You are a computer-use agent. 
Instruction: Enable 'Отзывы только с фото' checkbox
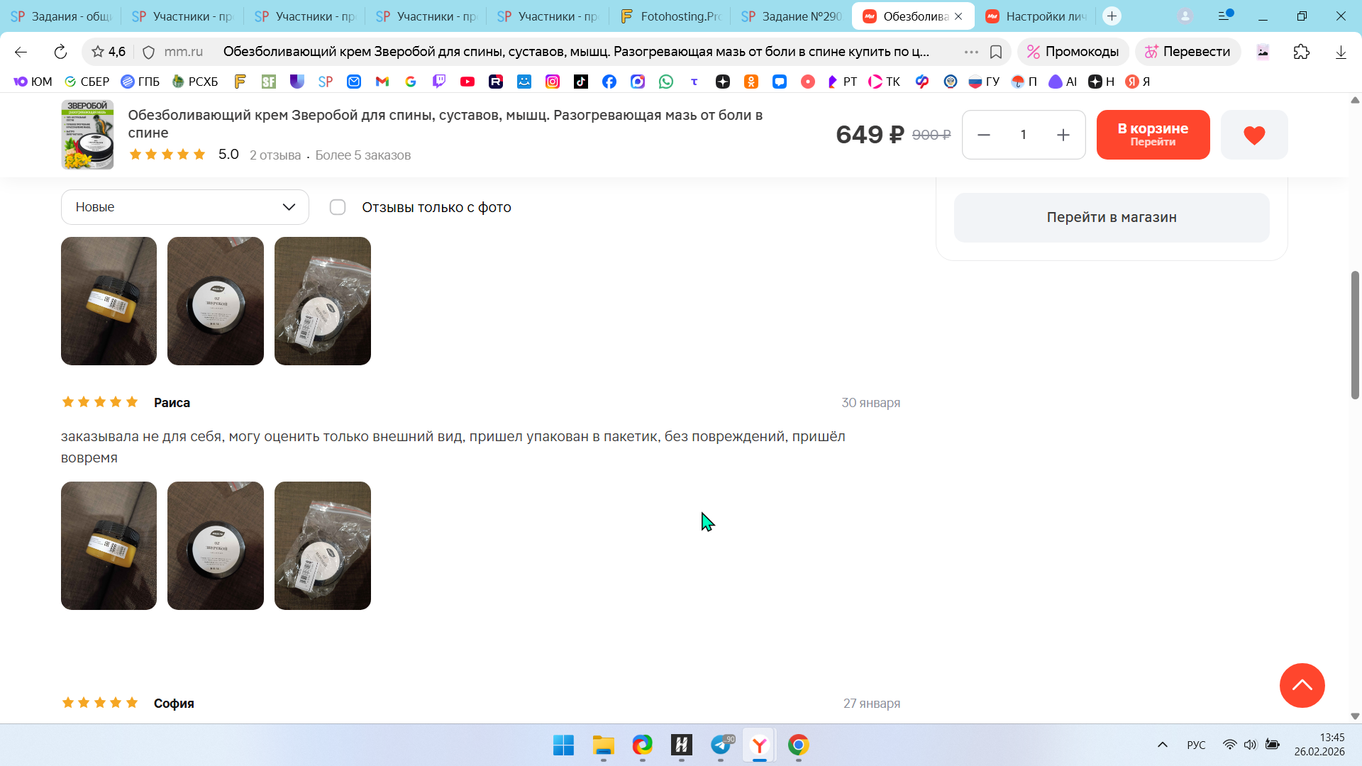(x=338, y=207)
